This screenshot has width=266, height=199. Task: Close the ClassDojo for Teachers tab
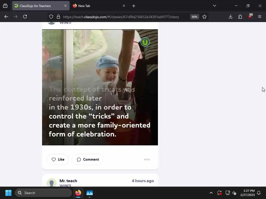65,6
